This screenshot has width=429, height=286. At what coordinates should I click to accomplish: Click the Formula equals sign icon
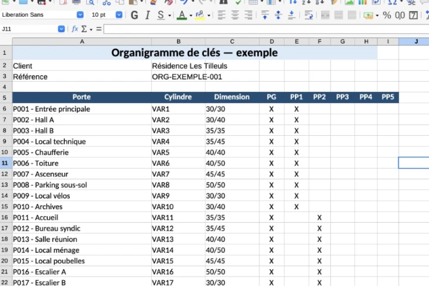(x=99, y=29)
